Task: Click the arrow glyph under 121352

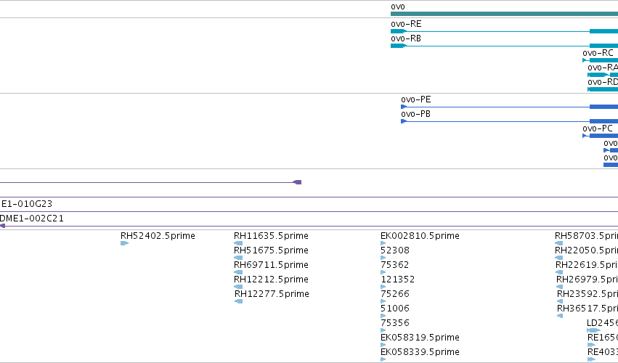Action: [383, 287]
